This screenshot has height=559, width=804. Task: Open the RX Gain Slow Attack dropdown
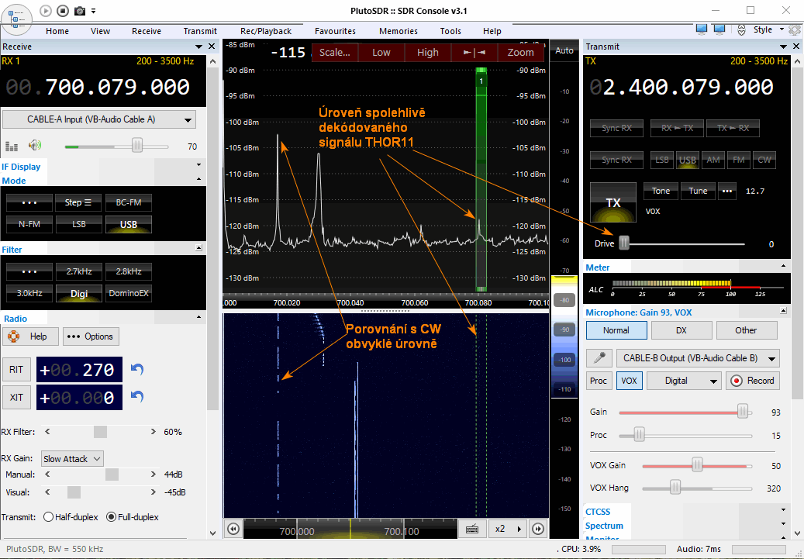[72, 459]
